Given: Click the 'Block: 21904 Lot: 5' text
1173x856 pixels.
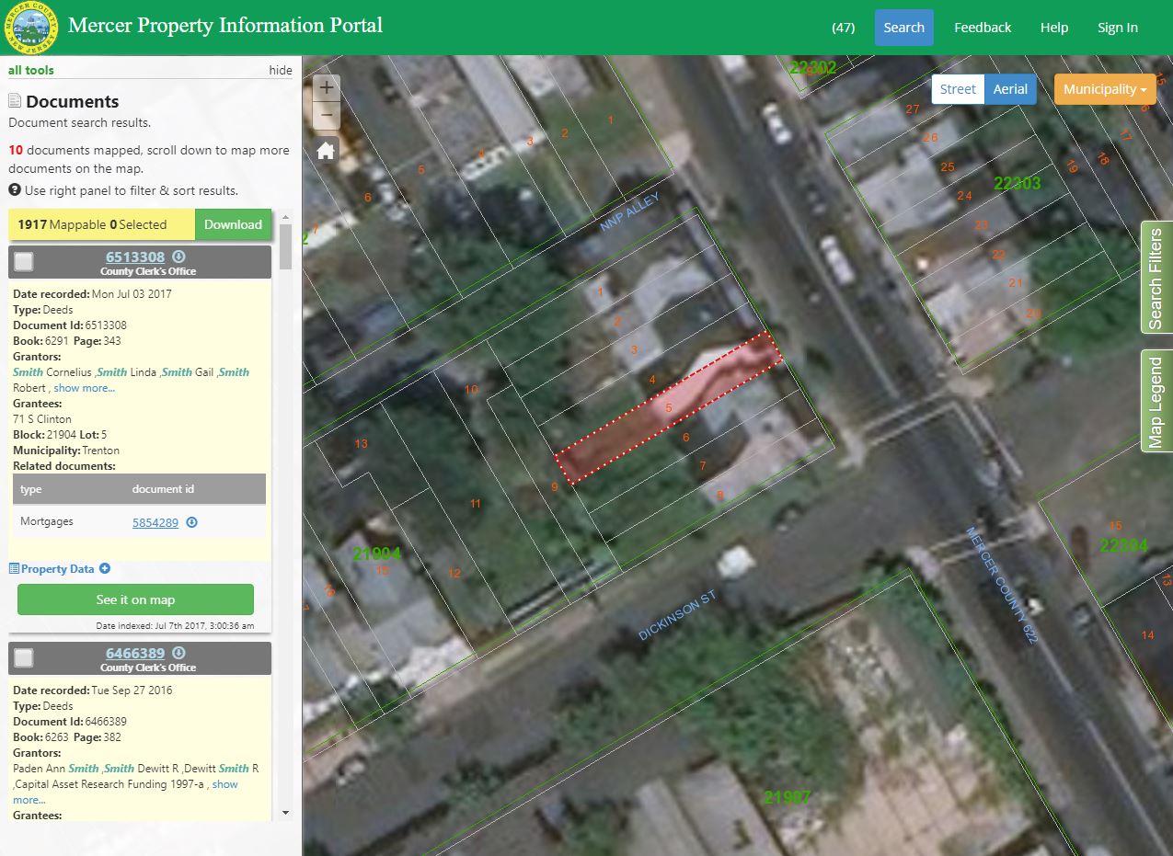Looking at the screenshot, I should click(60, 435).
